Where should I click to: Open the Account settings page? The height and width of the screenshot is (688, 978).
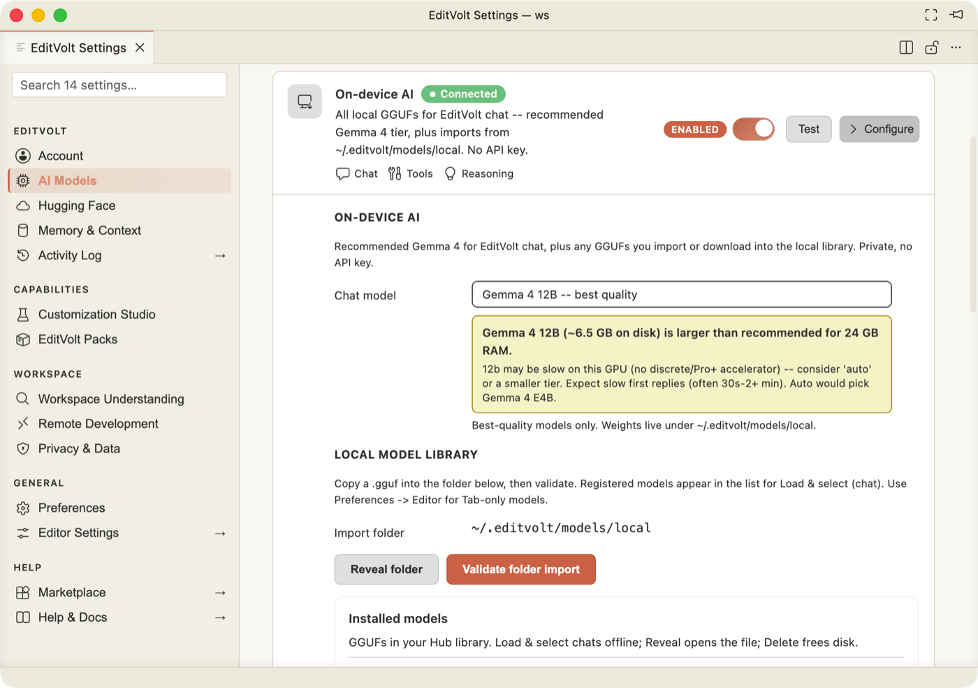(x=119, y=156)
